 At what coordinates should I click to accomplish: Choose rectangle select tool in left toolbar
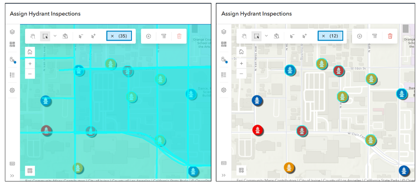tap(45, 36)
